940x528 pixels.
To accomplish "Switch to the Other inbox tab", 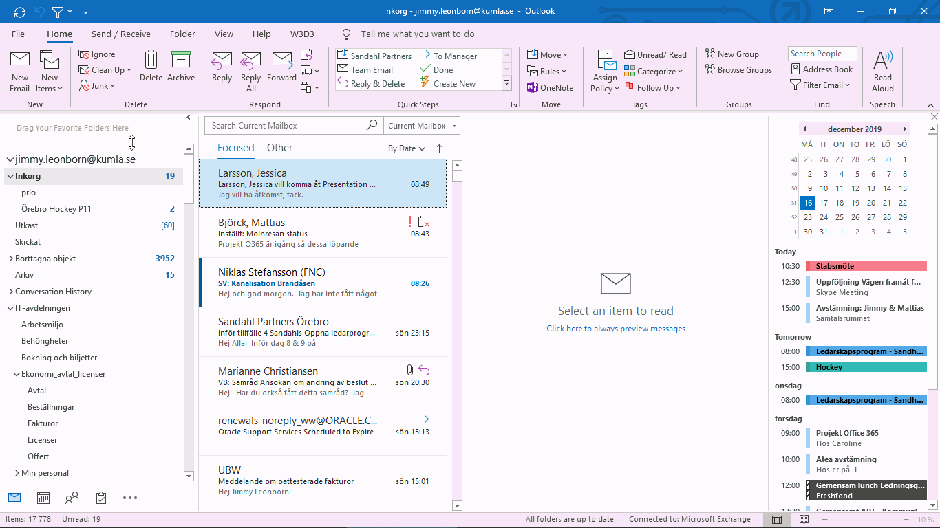I will (279, 147).
